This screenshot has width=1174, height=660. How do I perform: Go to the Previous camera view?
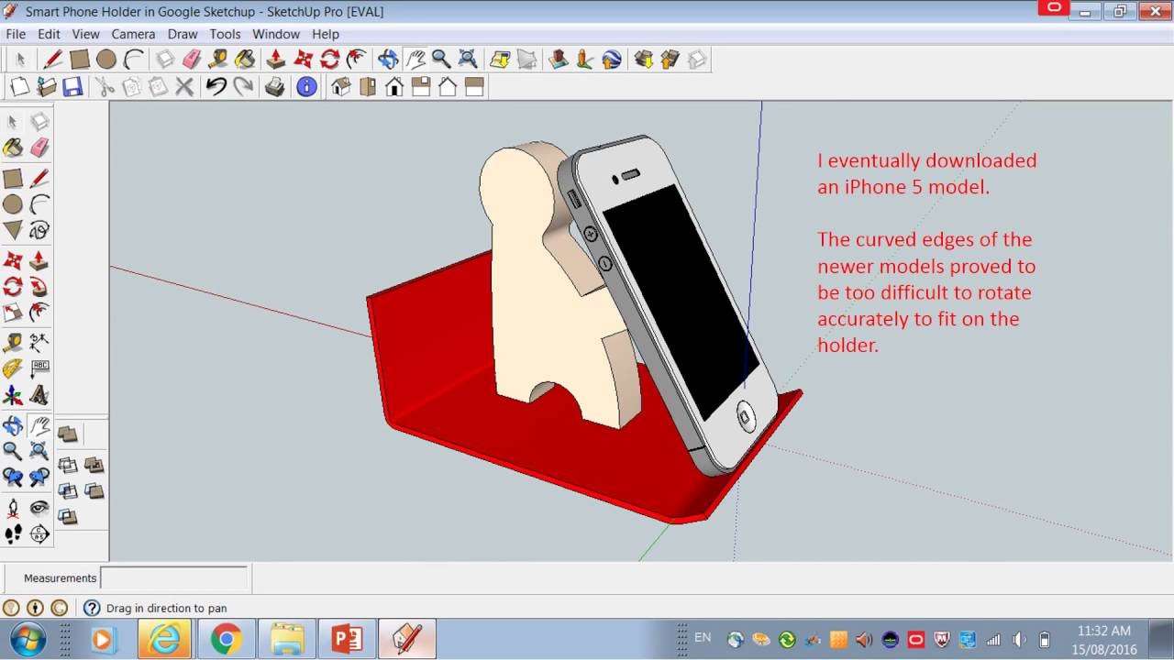[x=13, y=478]
